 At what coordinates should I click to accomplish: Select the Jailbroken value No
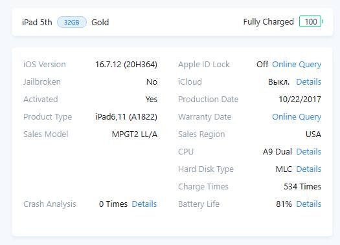[x=152, y=82]
